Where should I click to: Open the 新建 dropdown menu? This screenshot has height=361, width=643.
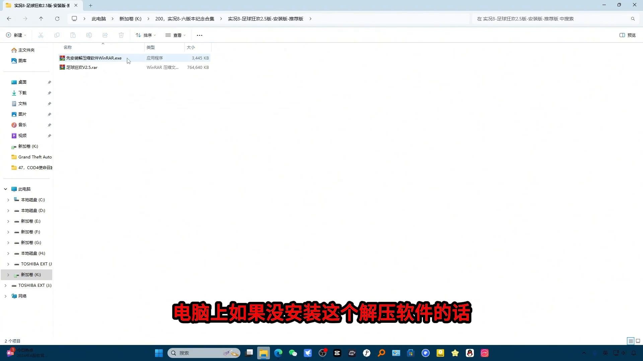tap(16, 35)
